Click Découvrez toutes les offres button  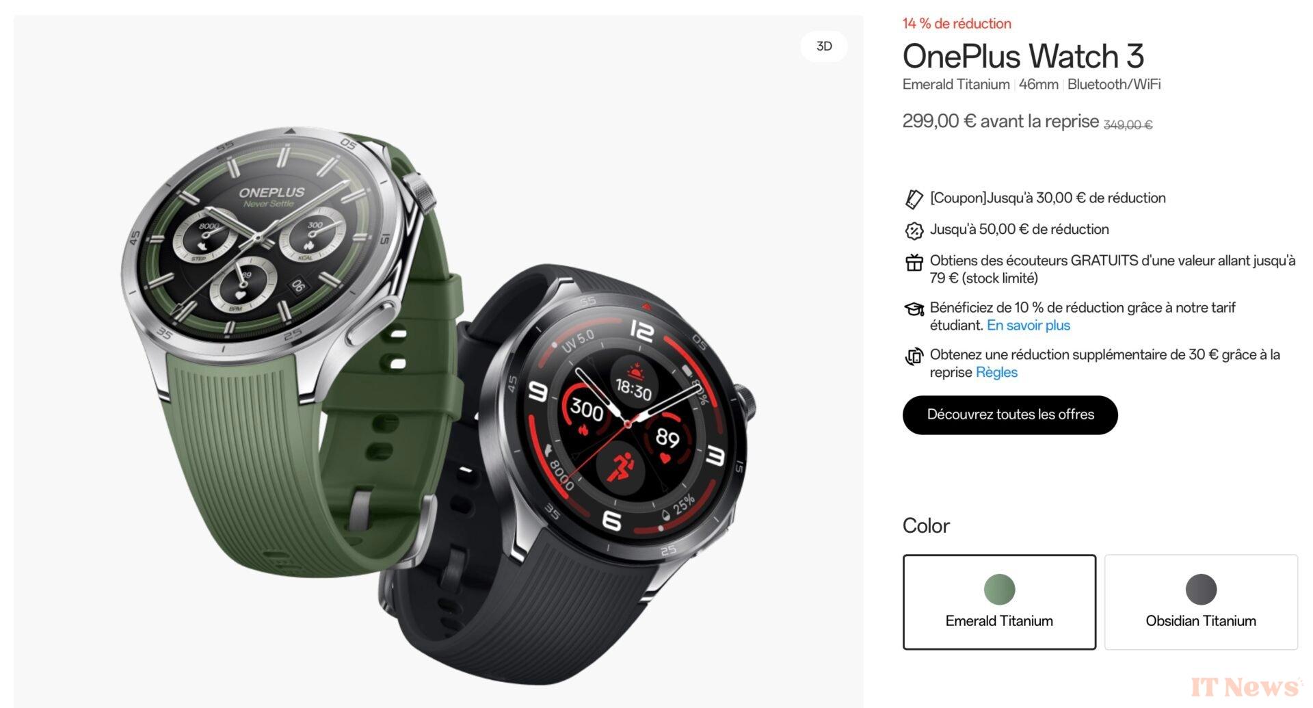pyautogui.click(x=1010, y=415)
